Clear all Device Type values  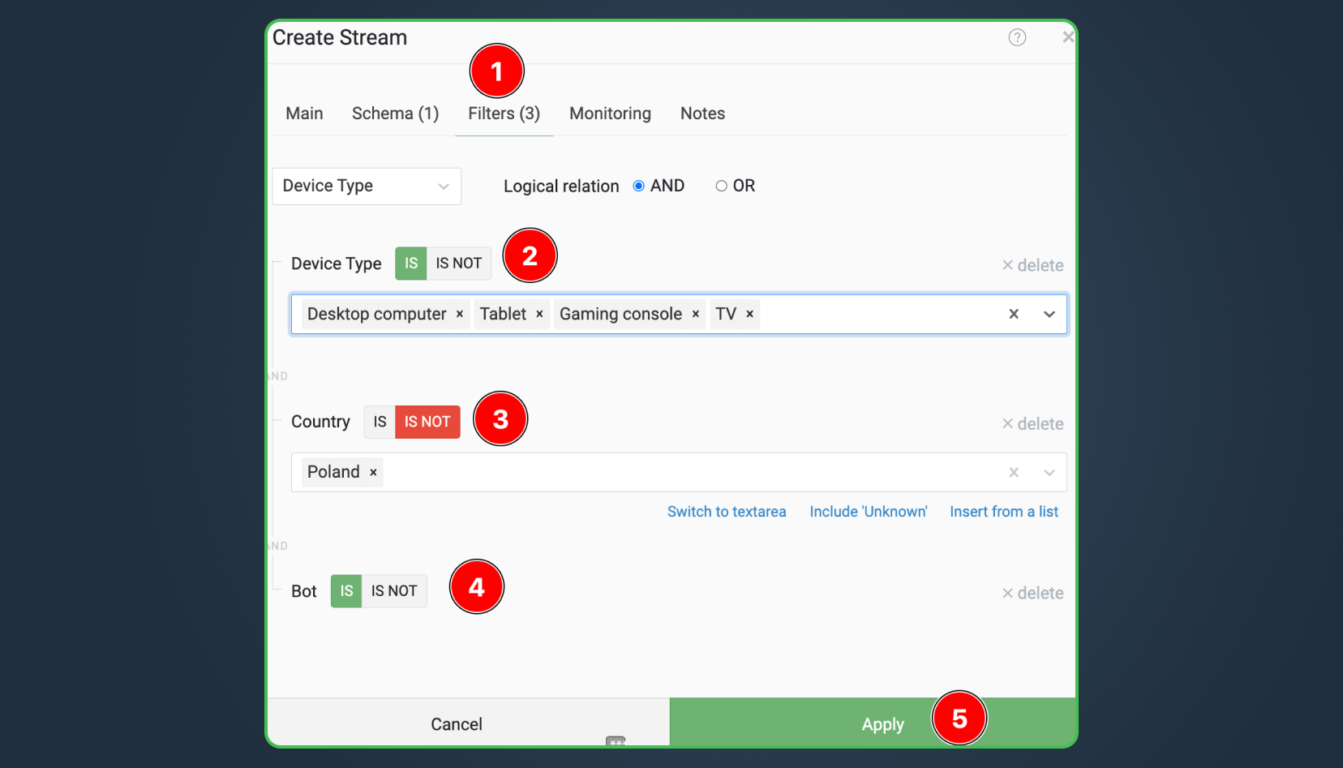pos(1014,314)
